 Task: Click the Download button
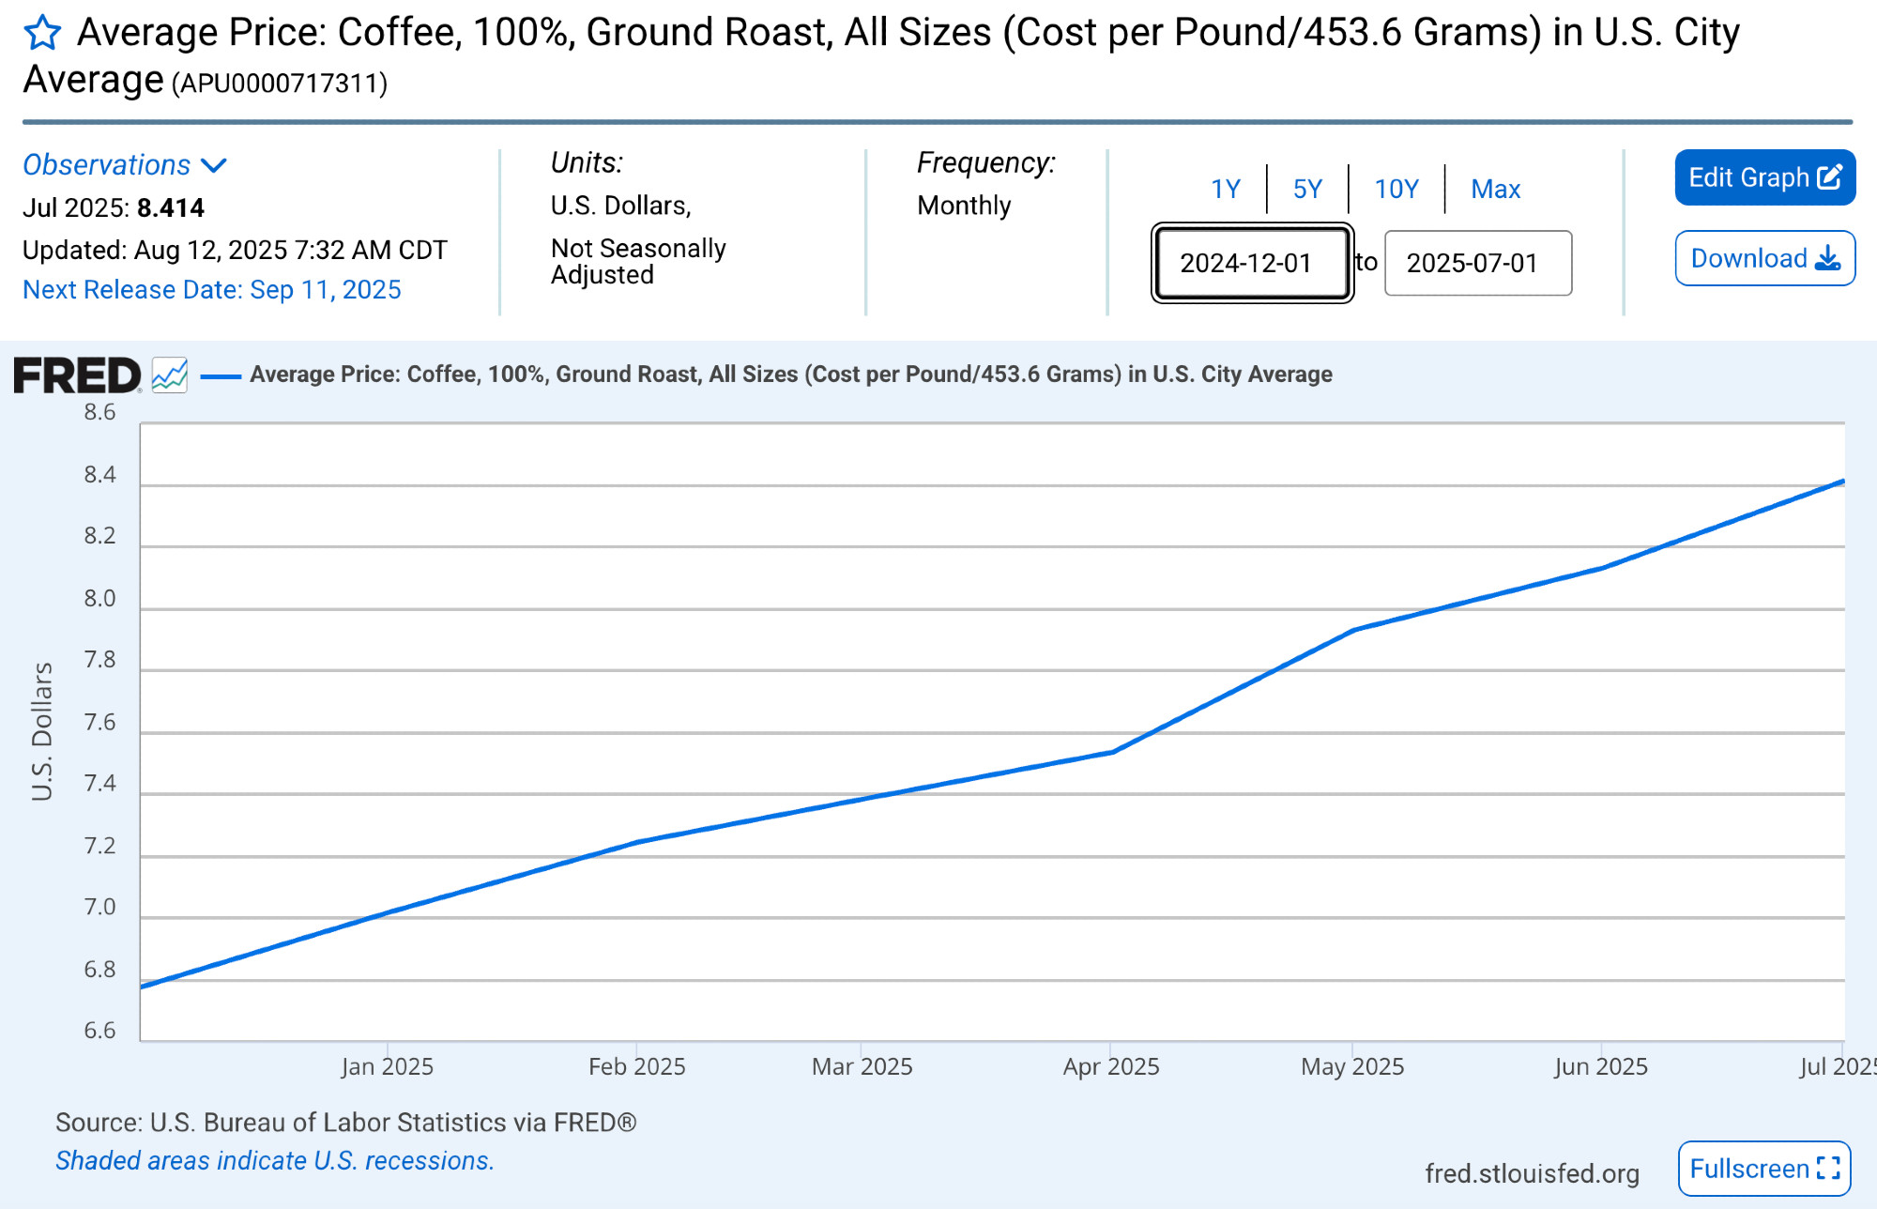1764,258
